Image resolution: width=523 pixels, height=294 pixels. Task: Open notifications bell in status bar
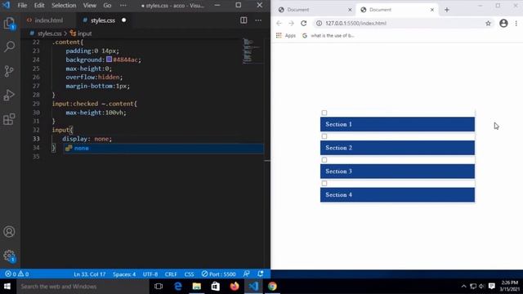pos(261,274)
